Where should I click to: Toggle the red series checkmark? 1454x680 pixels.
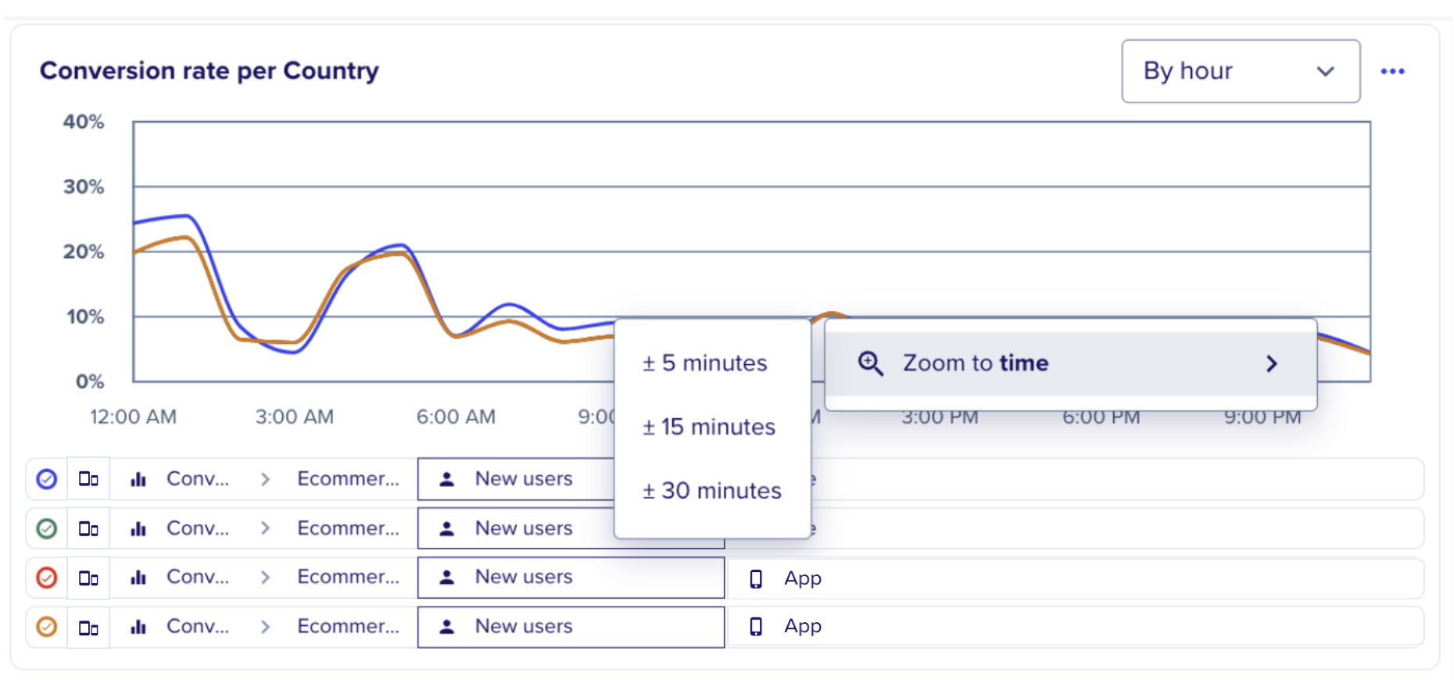pos(47,578)
